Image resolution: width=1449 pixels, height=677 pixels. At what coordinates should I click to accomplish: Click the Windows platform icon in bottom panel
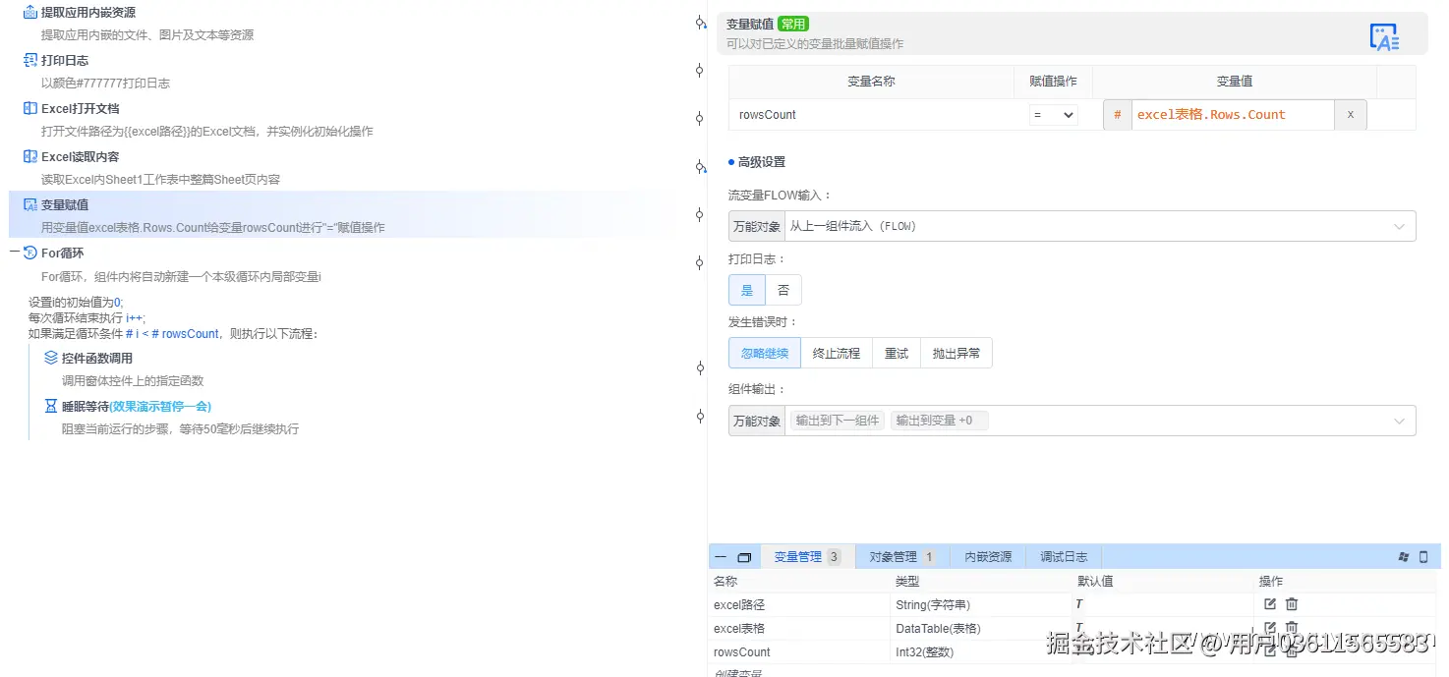click(1404, 557)
